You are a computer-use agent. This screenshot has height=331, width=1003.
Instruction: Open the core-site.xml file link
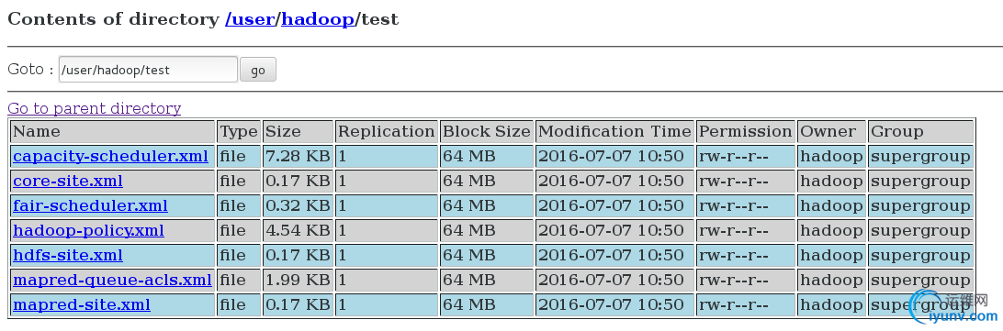(68, 182)
